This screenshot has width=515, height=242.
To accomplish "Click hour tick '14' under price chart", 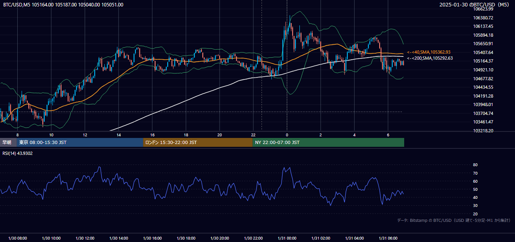I will [x=118, y=135].
